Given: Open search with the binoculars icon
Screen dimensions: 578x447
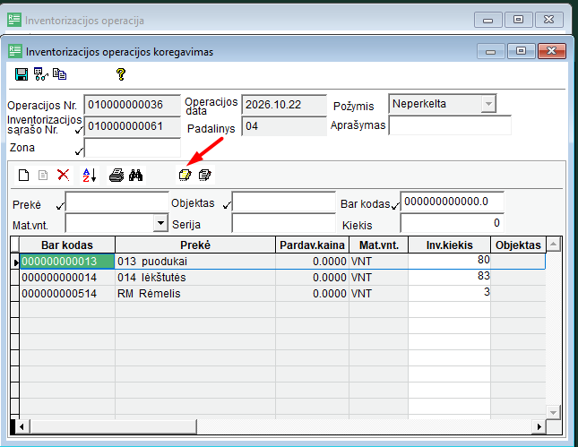Looking at the screenshot, I should click(x=135, y=175).
